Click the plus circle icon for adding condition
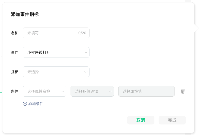The image size is (200, 135). coord(25,104)
